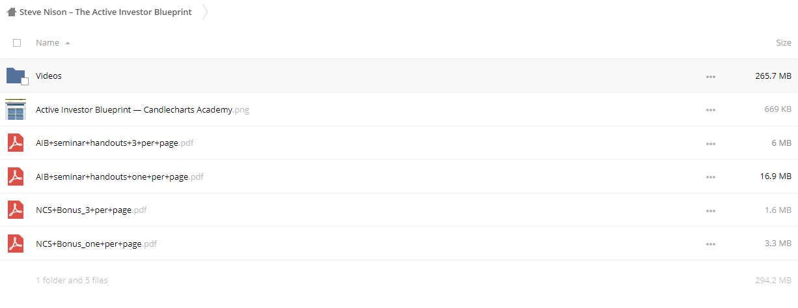The image size is (798, 308).
Task: Open more actions for Videos folder
Action: (x=711, y=76)
